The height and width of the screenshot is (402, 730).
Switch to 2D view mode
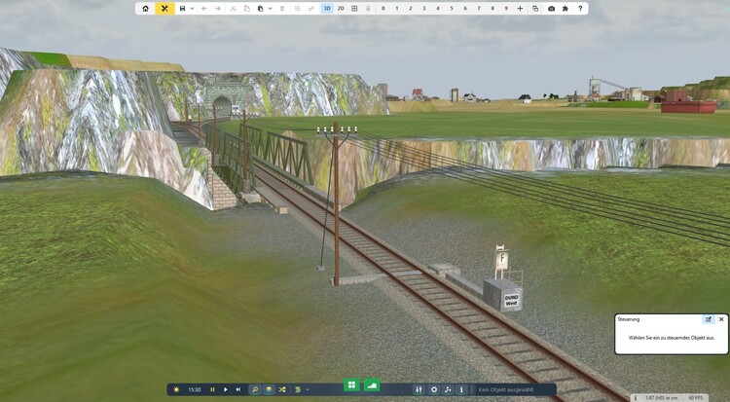(x=341, y=8)
